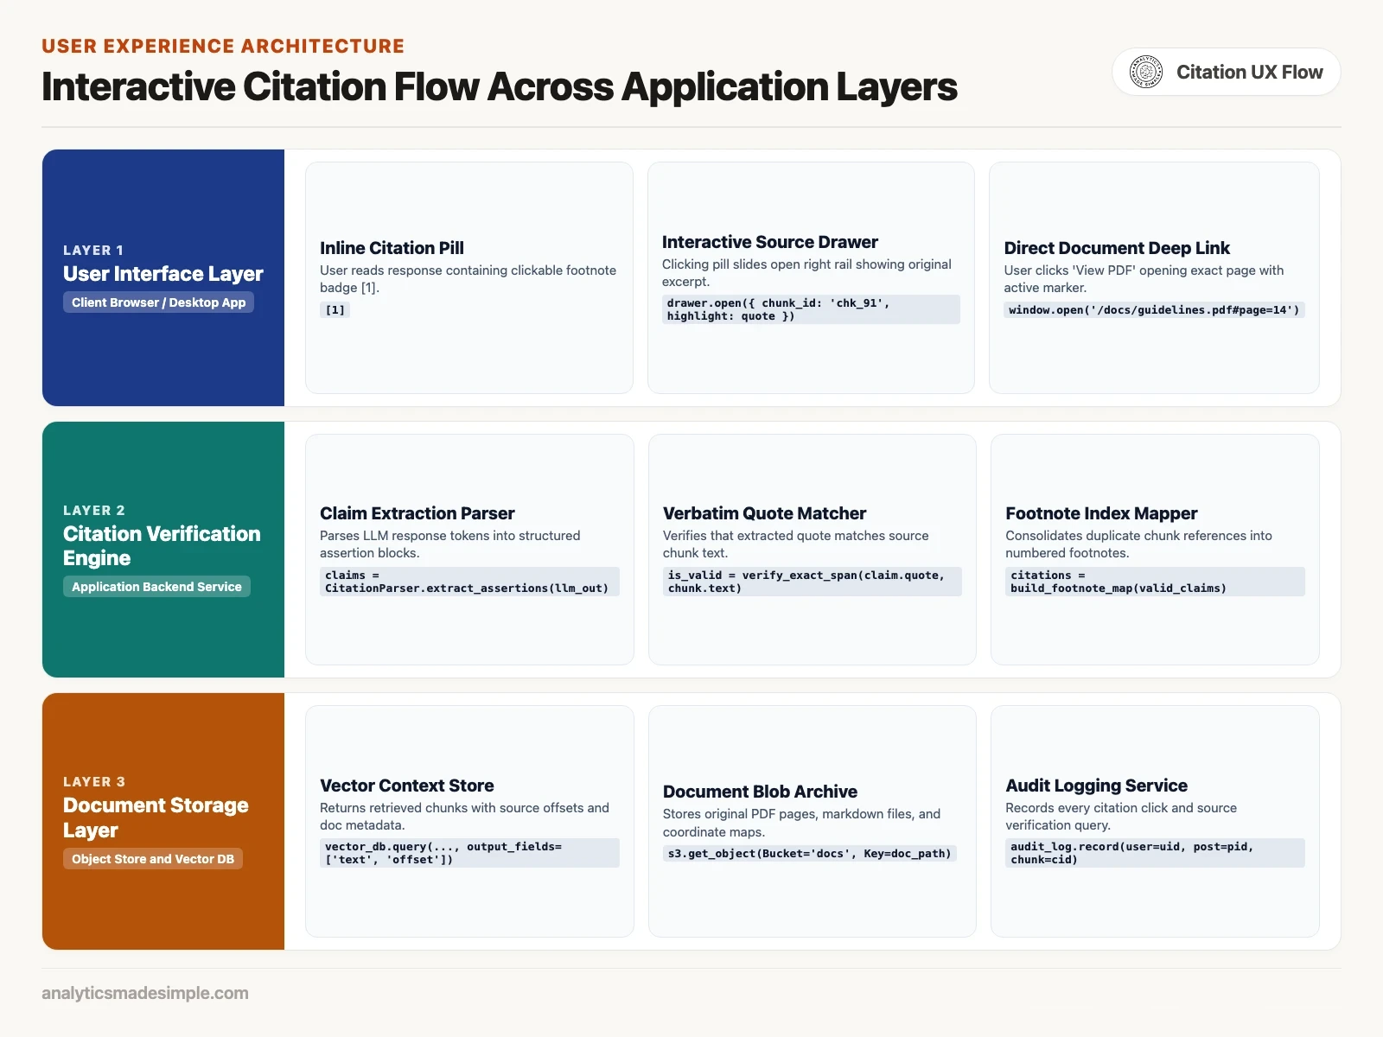Click the Interactive Citation Flow main title

pos(500,86)
